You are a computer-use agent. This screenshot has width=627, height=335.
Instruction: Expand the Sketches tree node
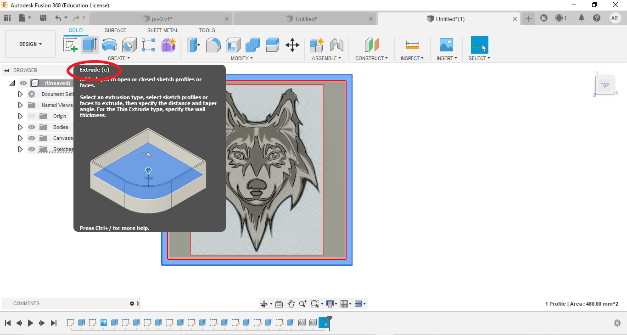pyautogui.click(x=20, y=149)
